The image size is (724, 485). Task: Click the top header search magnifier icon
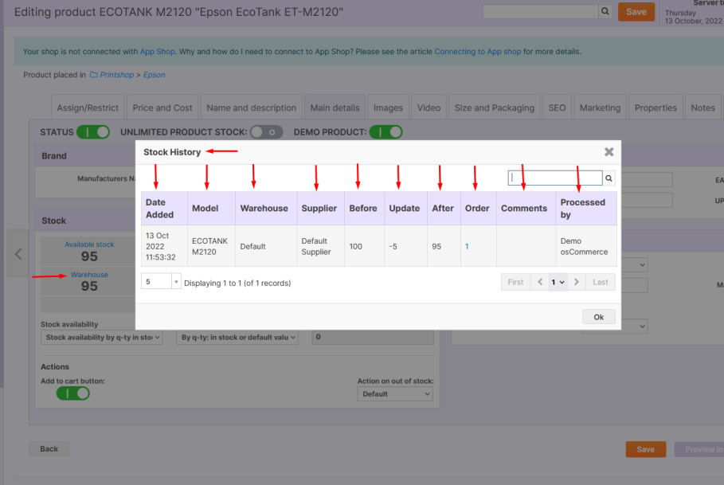pyautogui.click(x=605, y=12)
